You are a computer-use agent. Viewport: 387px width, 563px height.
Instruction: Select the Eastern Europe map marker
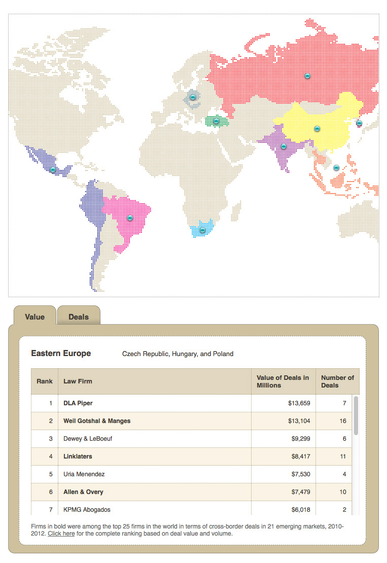pos(193,97)
